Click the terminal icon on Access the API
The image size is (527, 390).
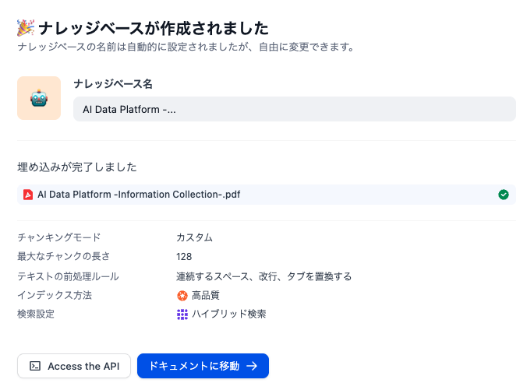coord(35,366)
